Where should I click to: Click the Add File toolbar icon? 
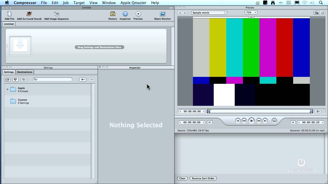9,14
